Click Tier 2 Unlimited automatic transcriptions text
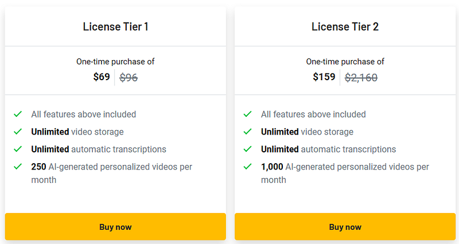The height and width of the screenshot is (244, 459). 328,149
